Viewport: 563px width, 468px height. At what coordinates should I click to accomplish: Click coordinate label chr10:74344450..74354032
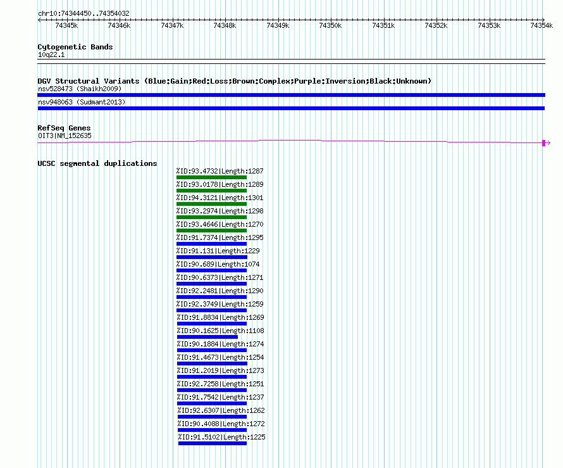[84, 13]
